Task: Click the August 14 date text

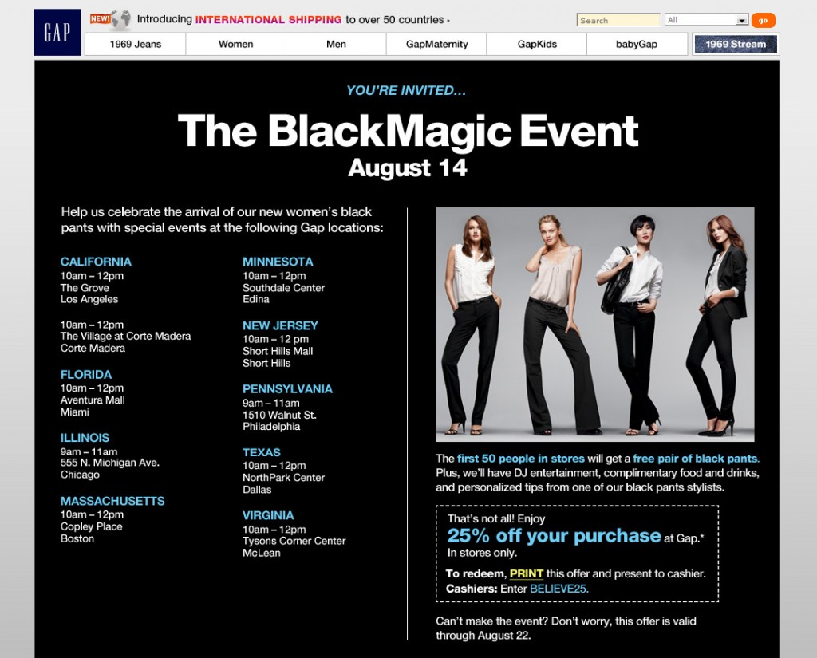Action: coord(408,167)
